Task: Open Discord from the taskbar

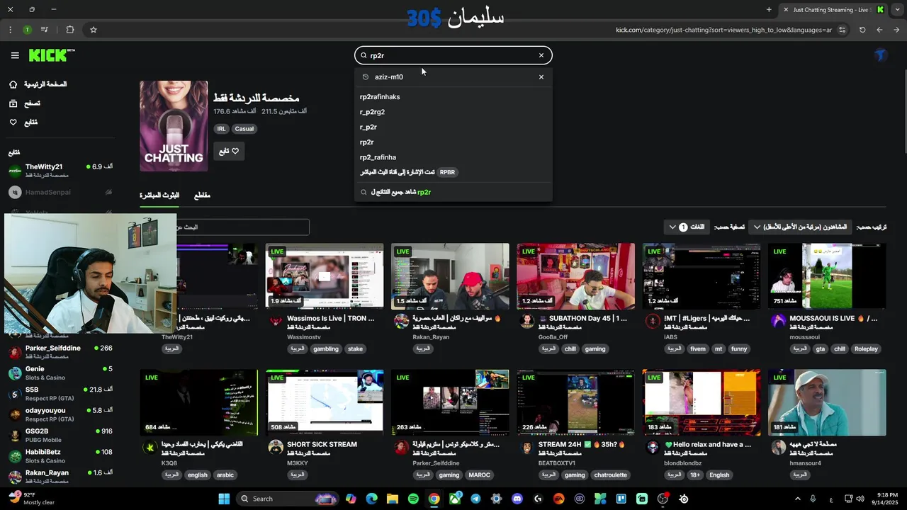Action: pyautogui.click(x=517, y=499)
